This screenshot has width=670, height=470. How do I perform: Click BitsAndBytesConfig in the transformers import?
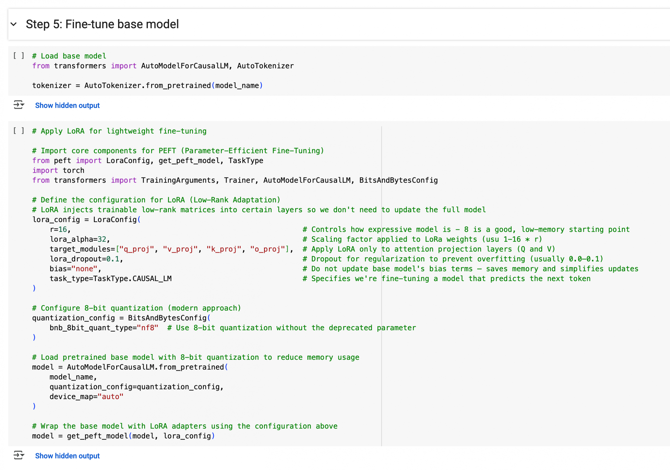(x=398, y=180)
